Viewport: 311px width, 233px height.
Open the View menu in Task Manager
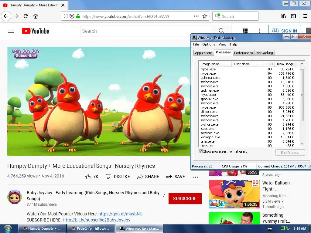[222, 44]
